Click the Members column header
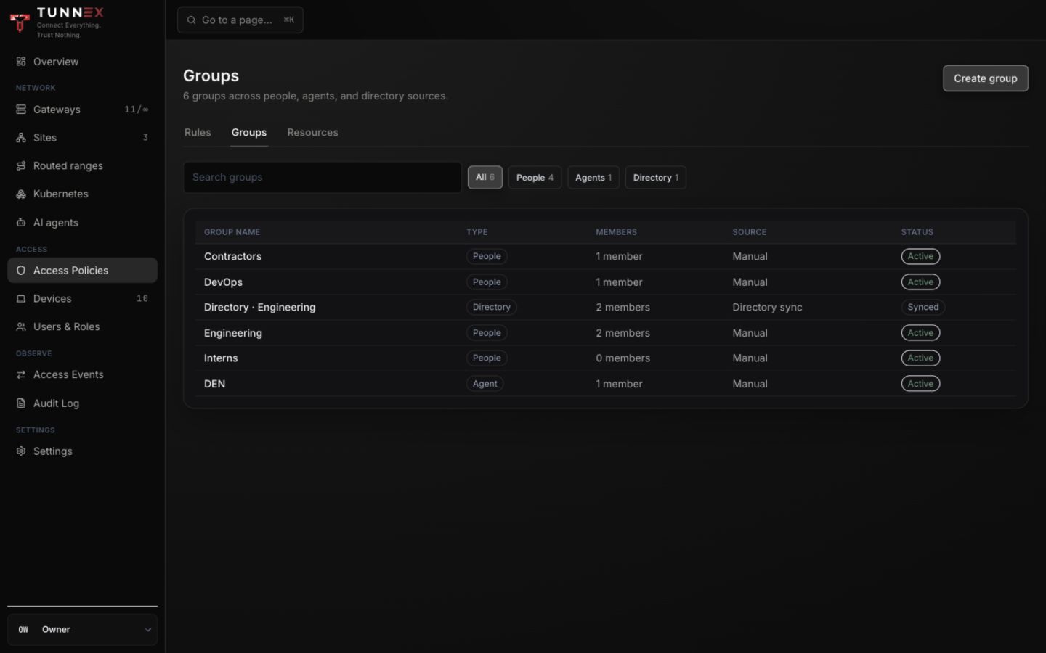This screenshot has height=653, width=1046. pos(616,232)
